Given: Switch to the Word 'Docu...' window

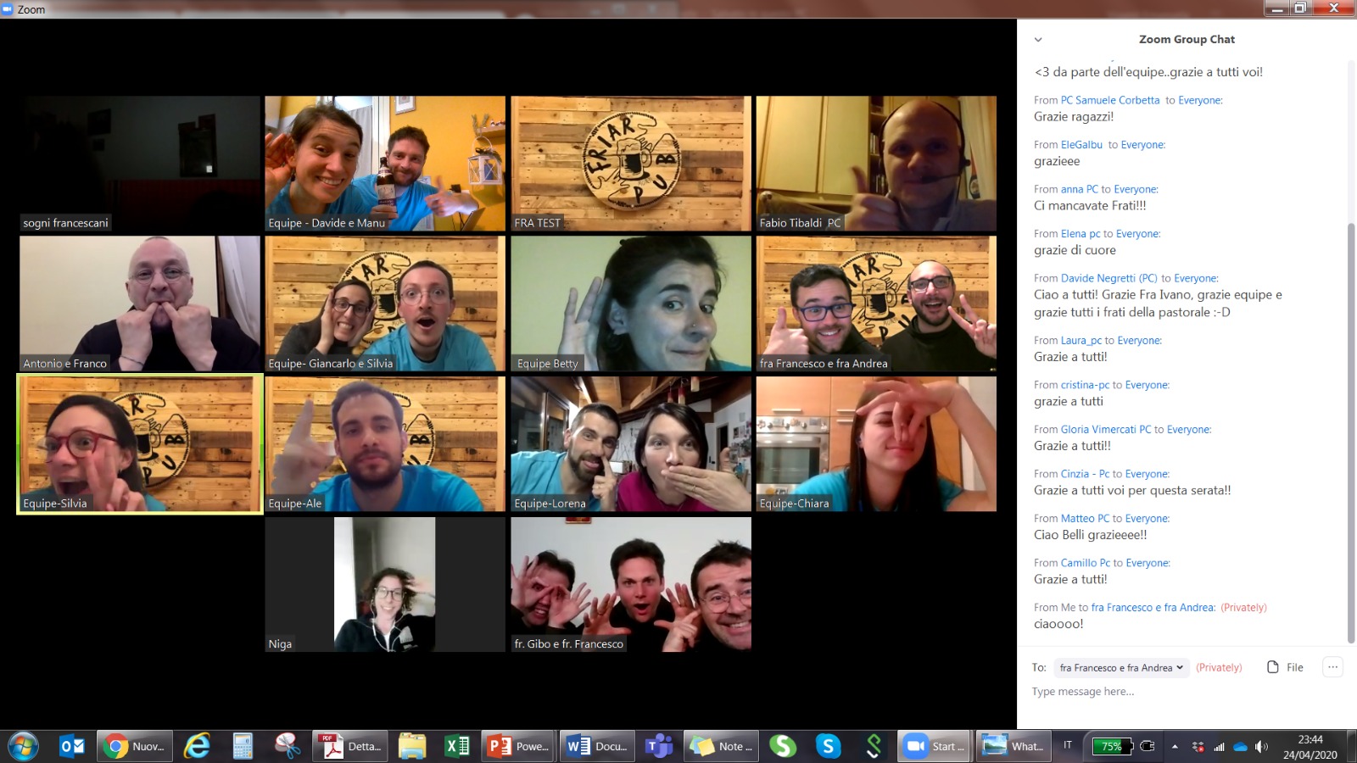Looking at the screenshot, I should (598, 746).
